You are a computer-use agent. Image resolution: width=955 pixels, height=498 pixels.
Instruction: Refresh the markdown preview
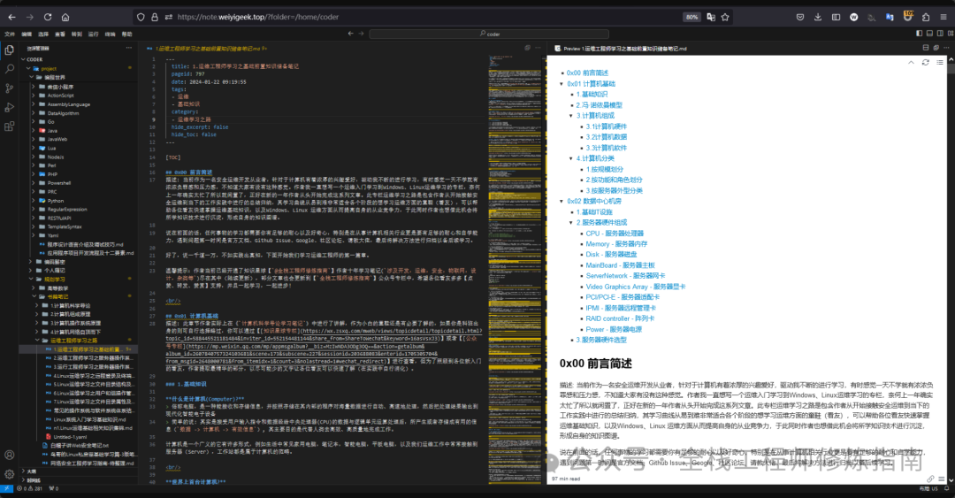click(925, 62)
